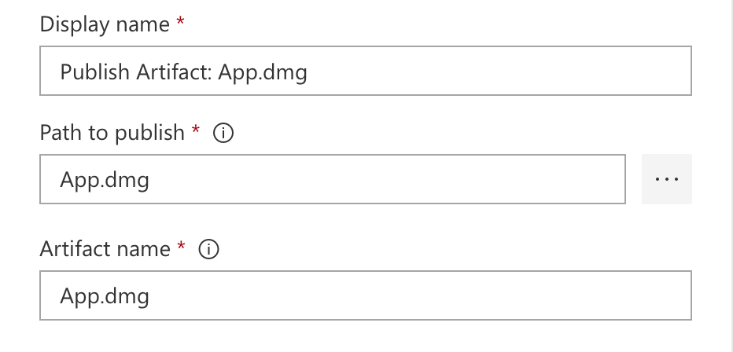Select the Display name label
The width and height of the screenshot is (733, 352).
pyautogui.click(x=105, y=24)
